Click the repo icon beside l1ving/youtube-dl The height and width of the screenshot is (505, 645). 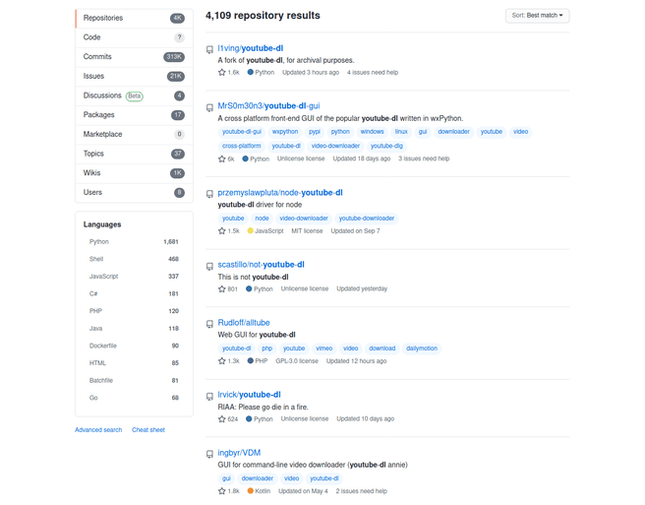[209, 49]
